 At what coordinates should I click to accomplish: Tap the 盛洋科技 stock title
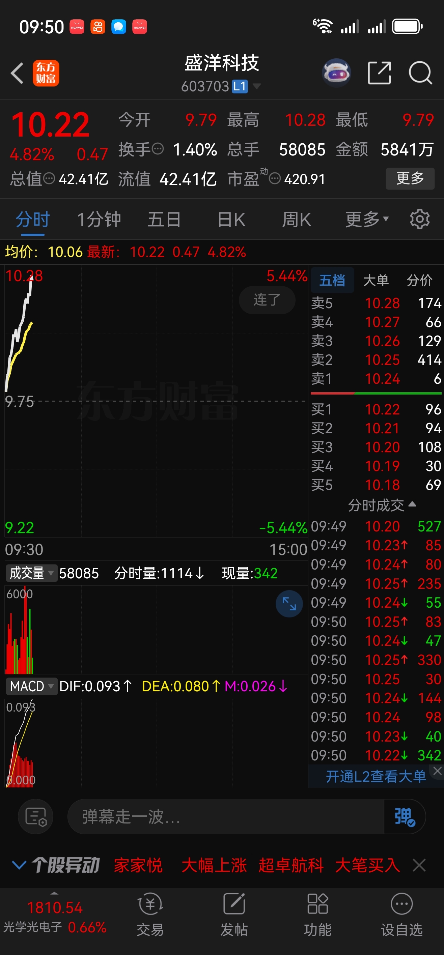221,63
